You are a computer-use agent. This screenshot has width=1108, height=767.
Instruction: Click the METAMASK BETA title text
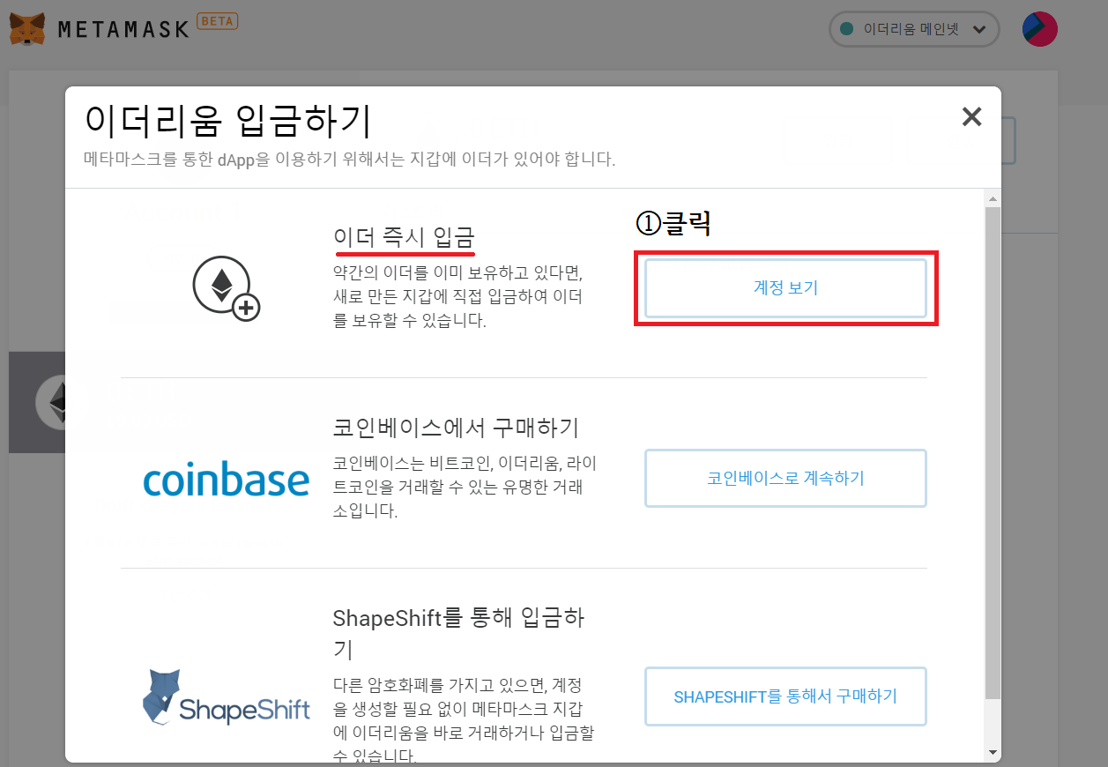148,26
